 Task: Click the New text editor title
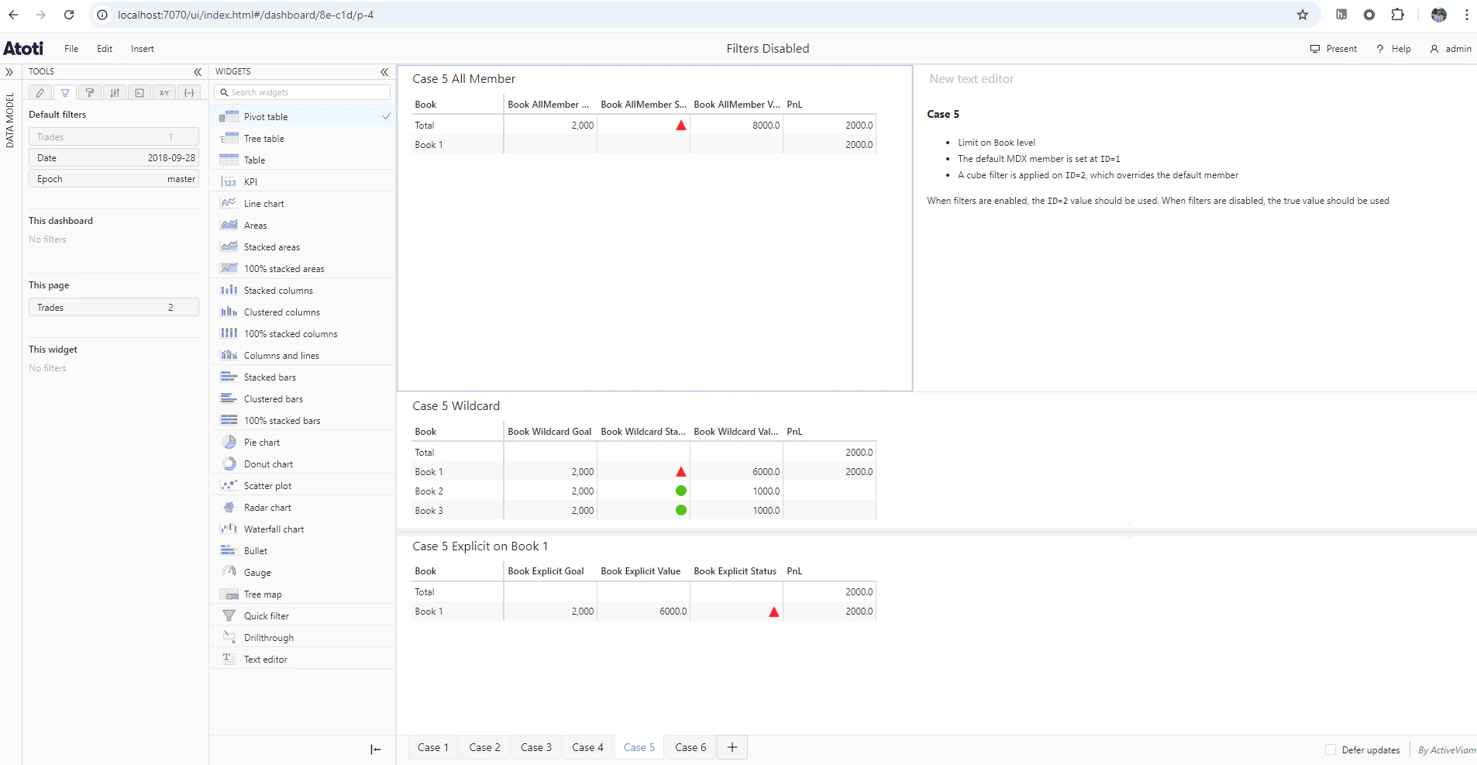coord(972,79)
